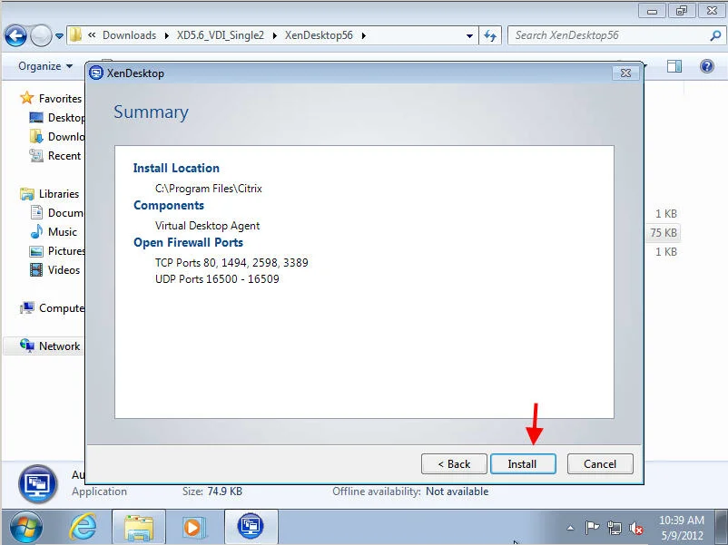This screenshot has height=545, width=728.
Task: Restore down the Explorer window
Action: pos(681,11)
